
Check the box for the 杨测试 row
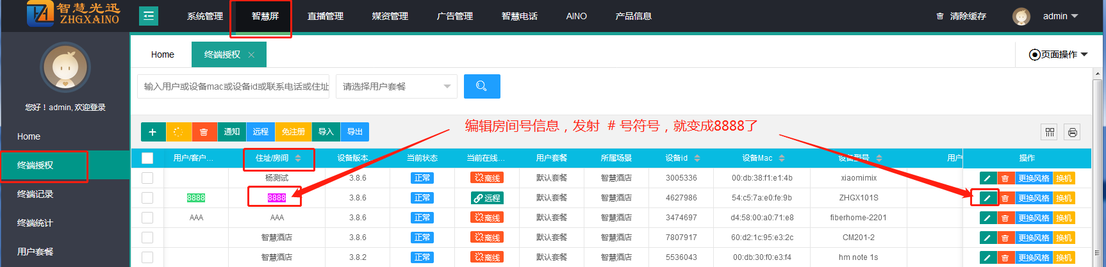147,178
